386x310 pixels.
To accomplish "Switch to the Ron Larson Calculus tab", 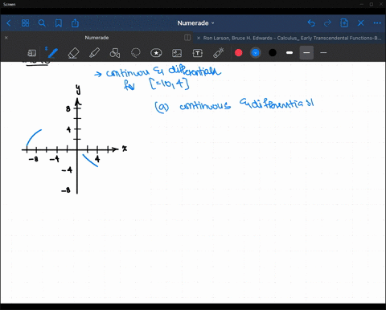I will pos(292,38).
